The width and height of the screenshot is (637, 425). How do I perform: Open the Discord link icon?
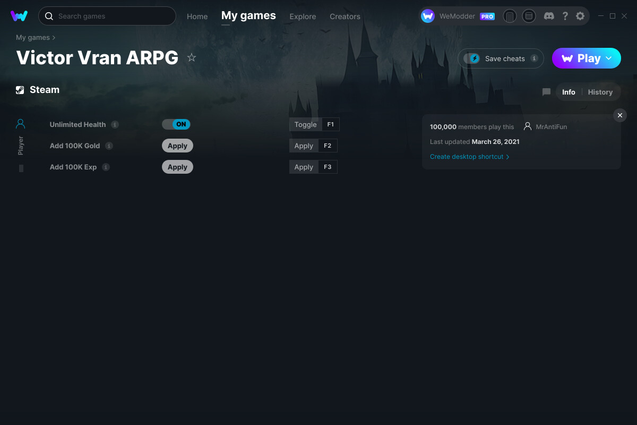click(549, 16)
